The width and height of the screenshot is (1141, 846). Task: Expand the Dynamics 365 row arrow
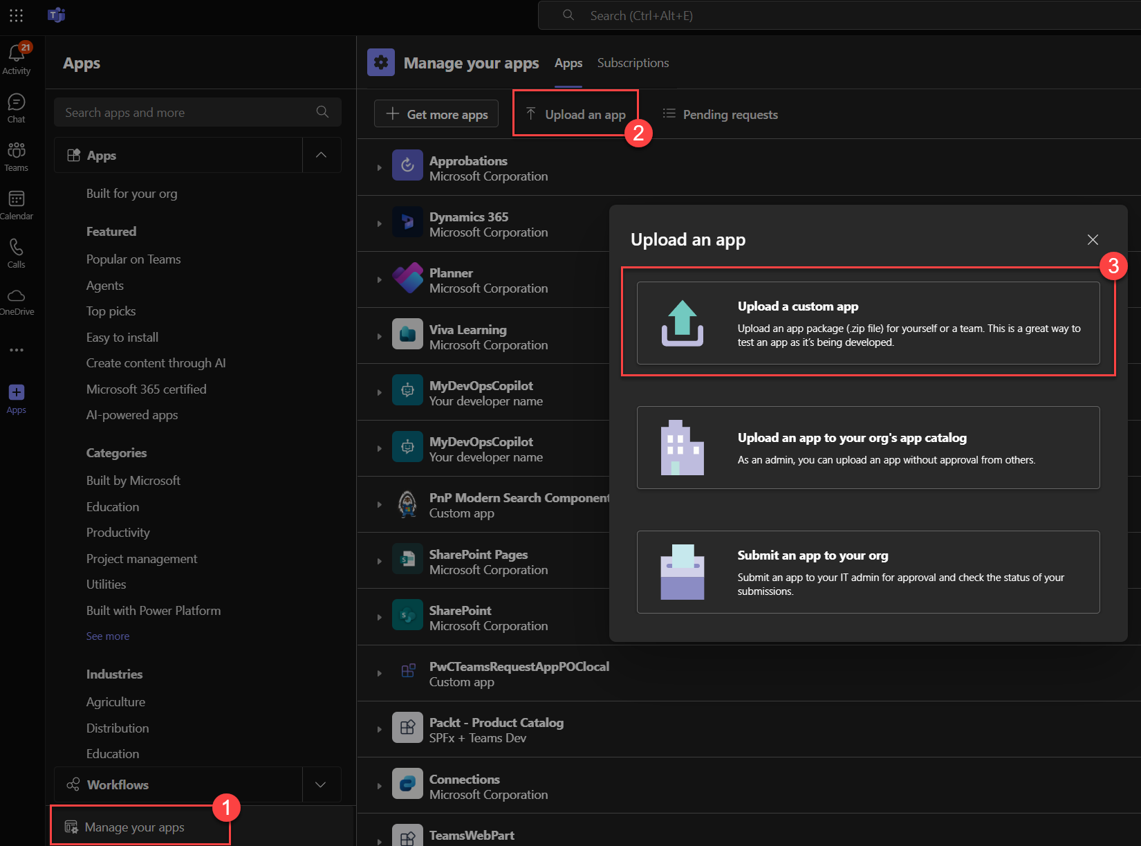(379, 223)
